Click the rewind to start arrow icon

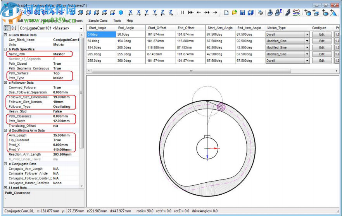(x=191, y=13)
